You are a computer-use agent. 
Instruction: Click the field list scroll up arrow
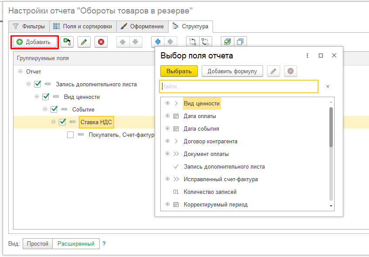(x=331, y=102)
